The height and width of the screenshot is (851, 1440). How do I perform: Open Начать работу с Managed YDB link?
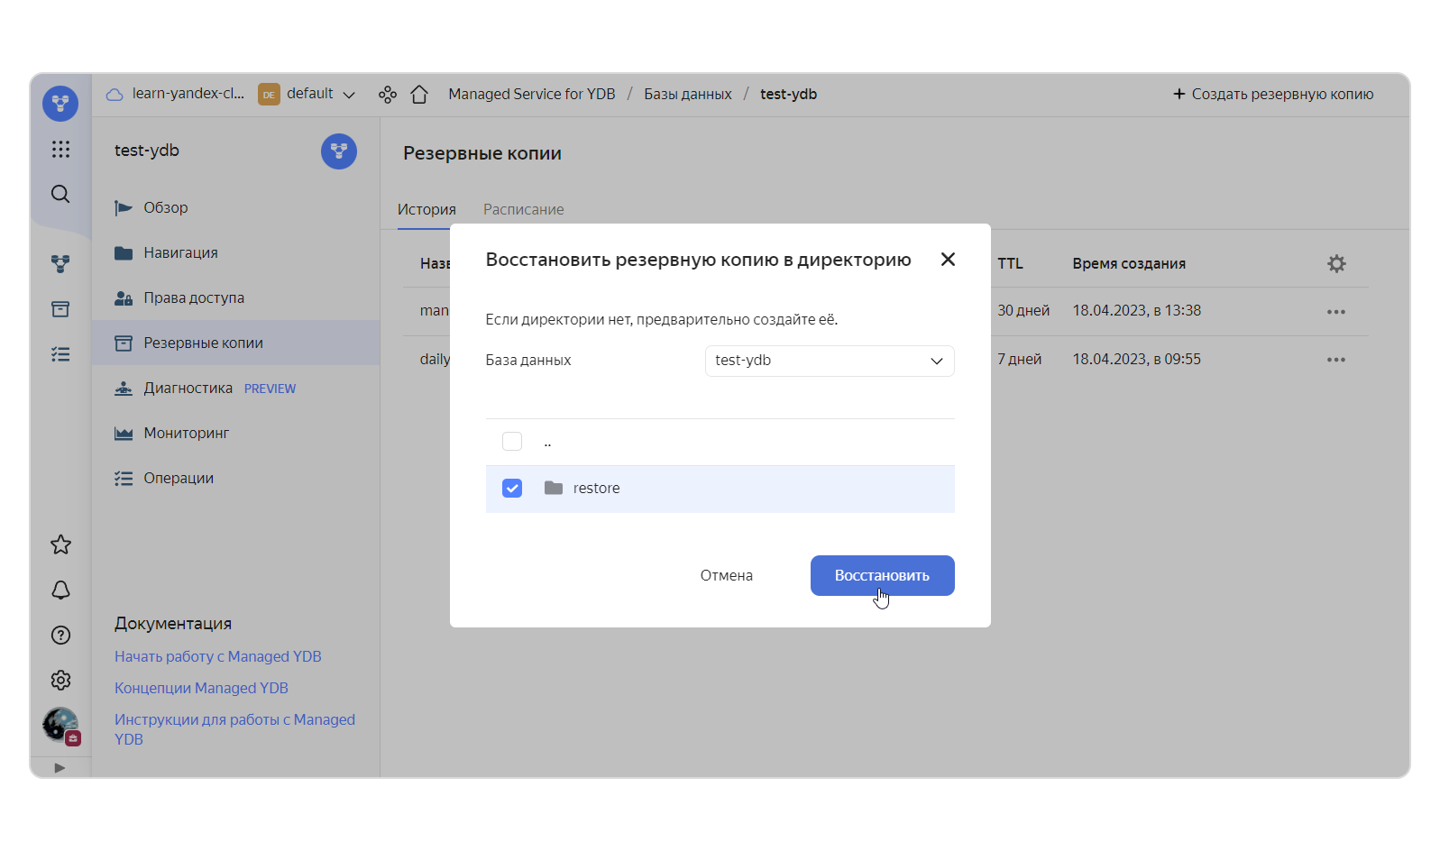coord(218,656)
